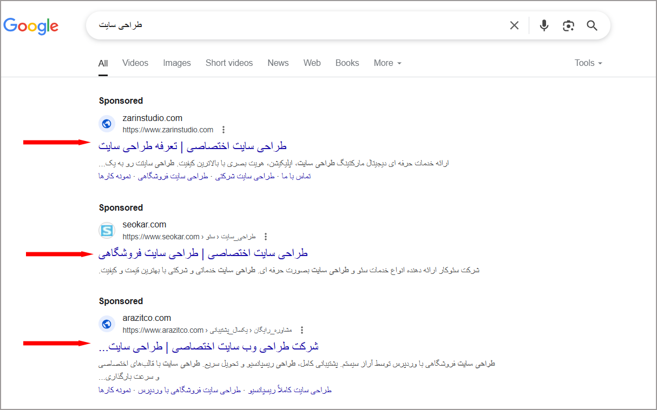Switch to the News tab
This screenshot has width=657, height=410.
tap(278, 63)
